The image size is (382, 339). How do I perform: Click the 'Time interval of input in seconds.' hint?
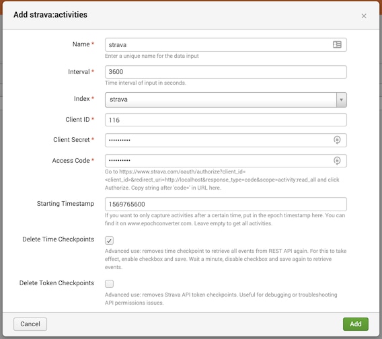point(145,83)
